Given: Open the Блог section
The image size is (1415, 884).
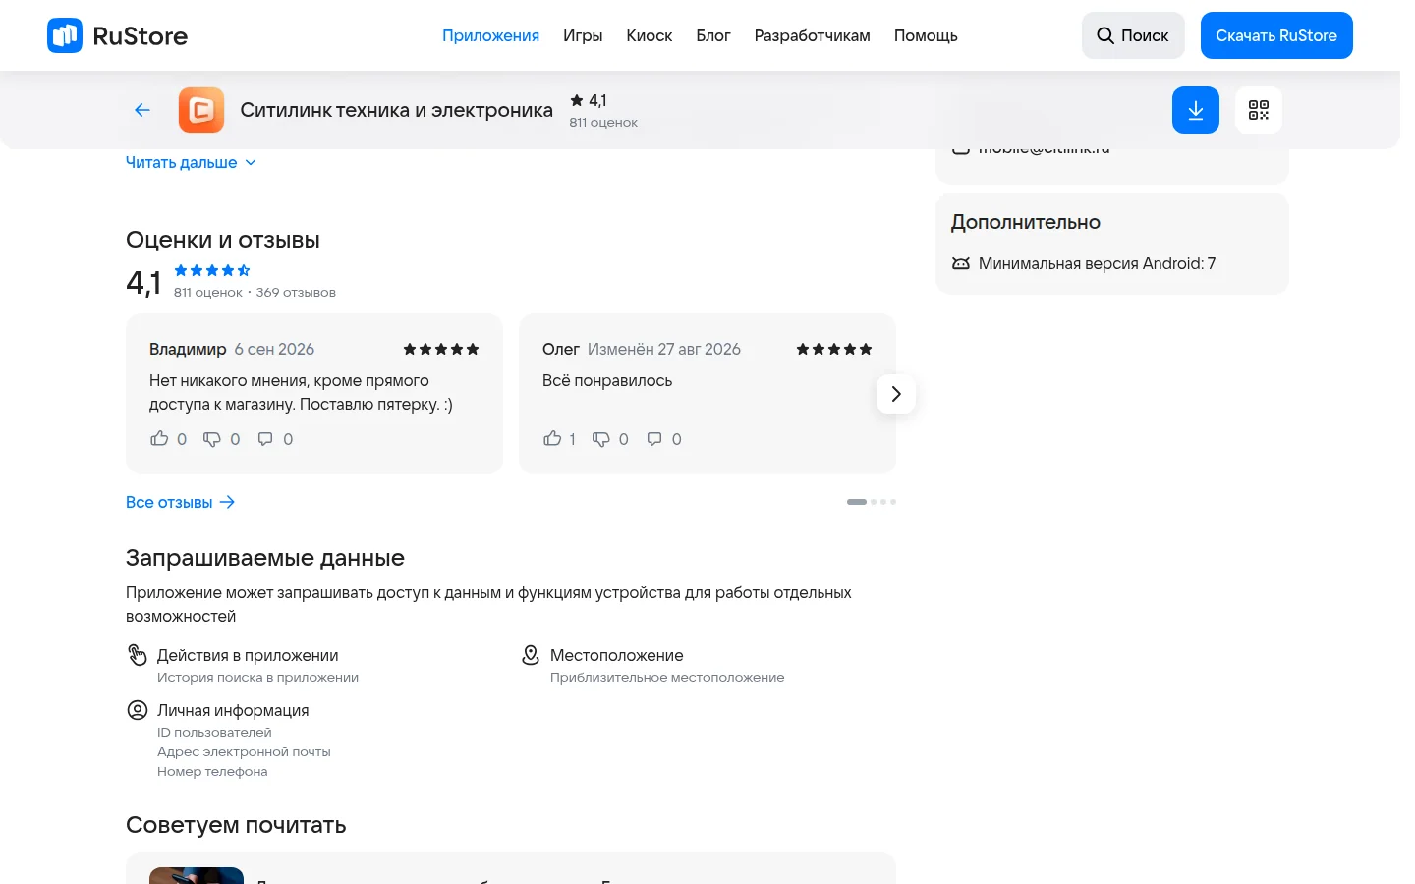Looking at the screenshot, I should [x=713, y=35].
